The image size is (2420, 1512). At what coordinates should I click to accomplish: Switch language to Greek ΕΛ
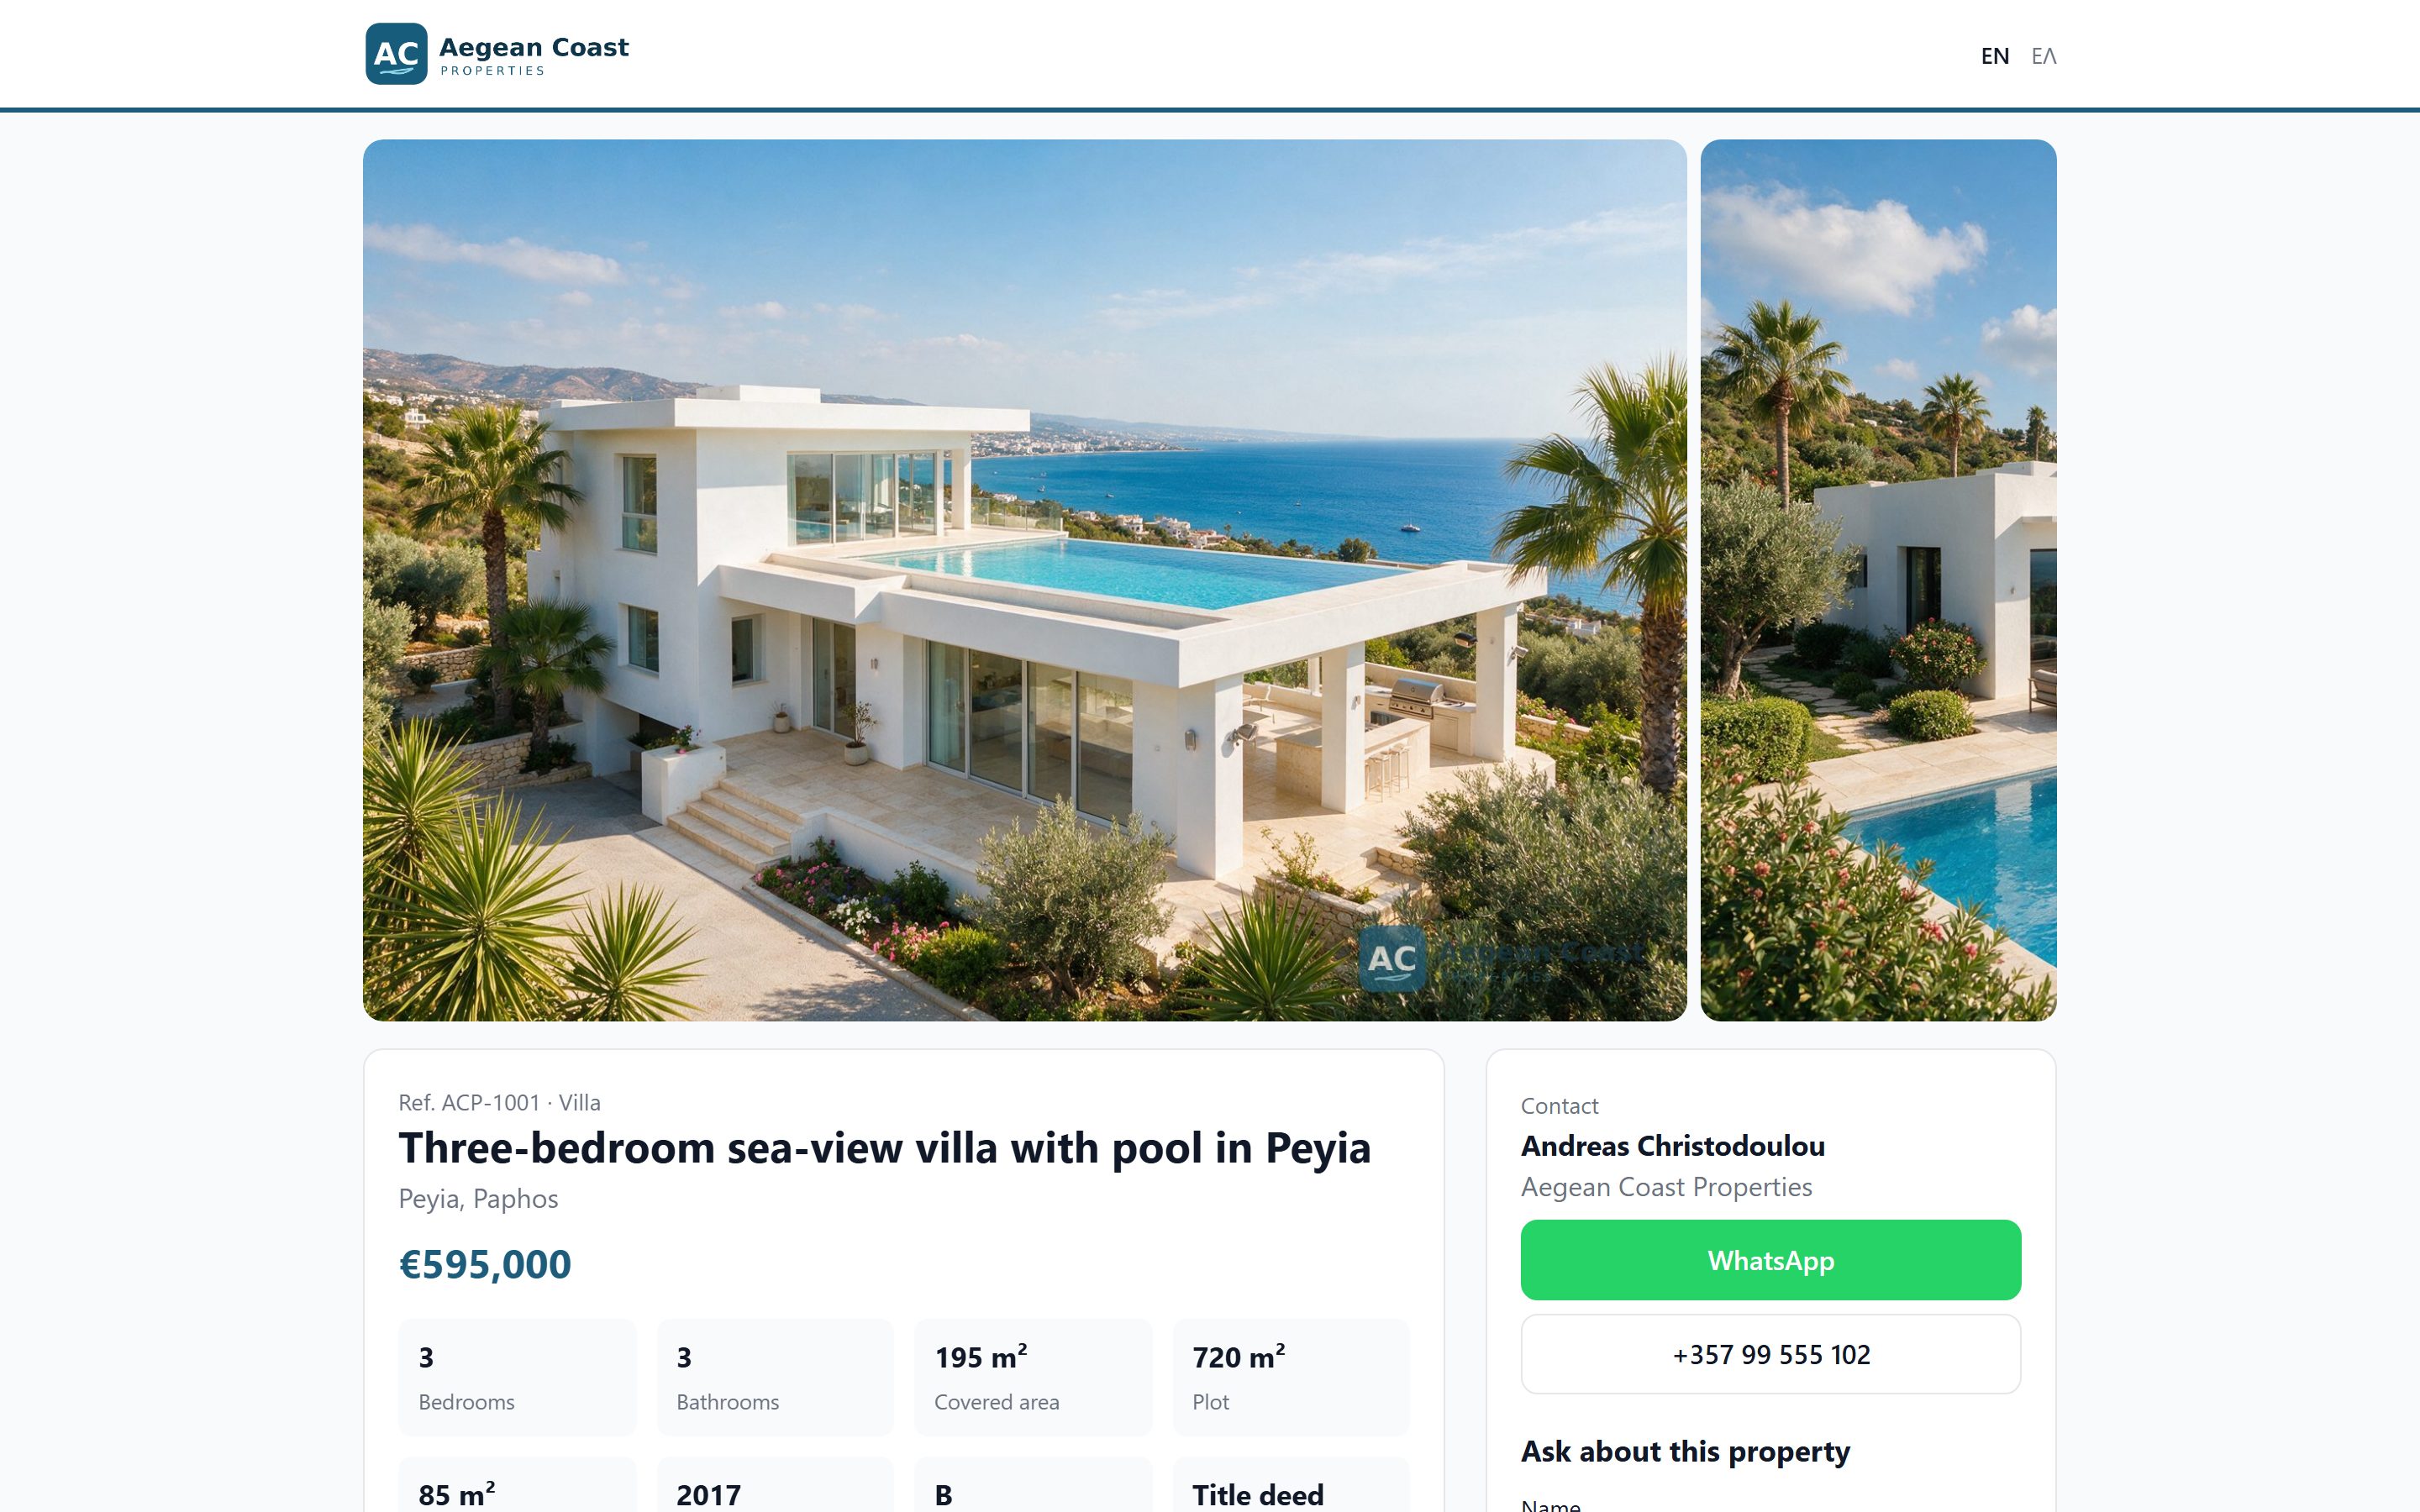(x=2043, y=56)
